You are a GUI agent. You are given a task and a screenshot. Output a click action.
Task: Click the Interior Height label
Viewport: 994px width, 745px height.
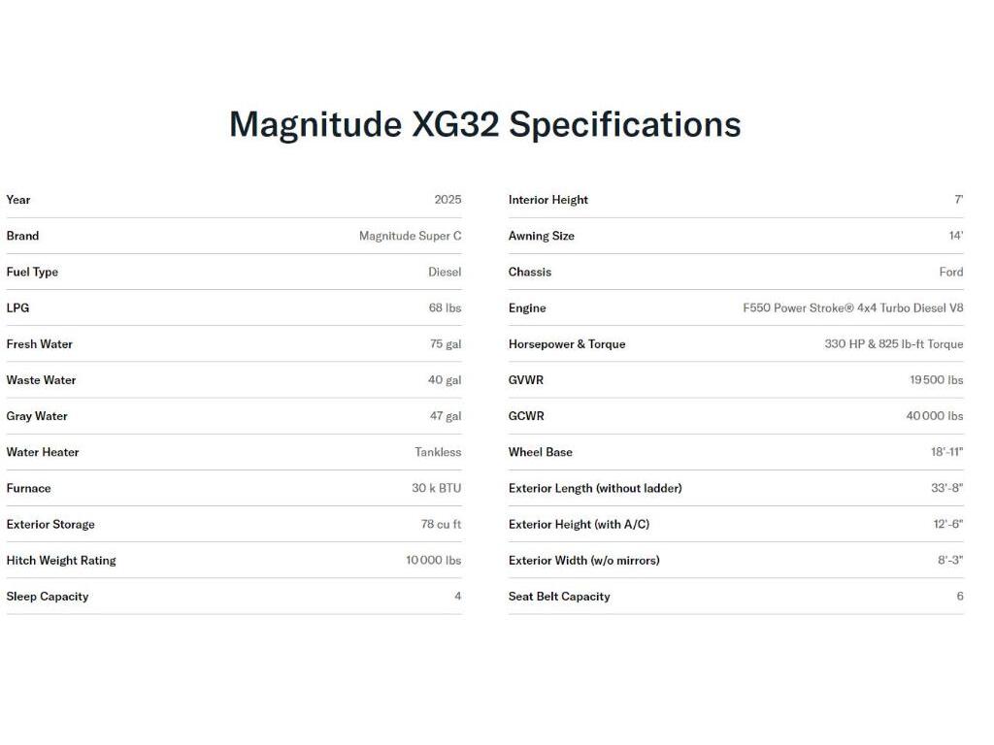pos(548,200)
